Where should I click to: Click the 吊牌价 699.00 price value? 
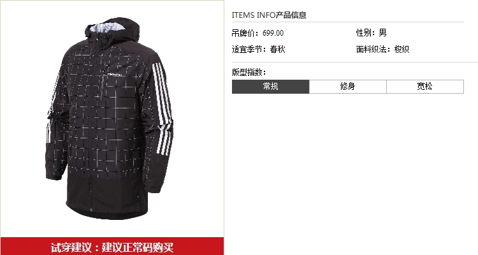(273, 33)
